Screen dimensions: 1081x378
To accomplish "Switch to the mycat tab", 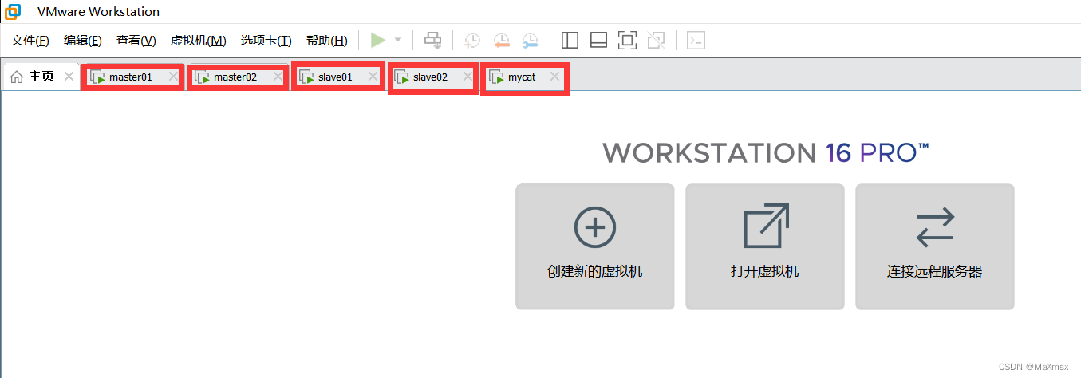I will (525, 78).
